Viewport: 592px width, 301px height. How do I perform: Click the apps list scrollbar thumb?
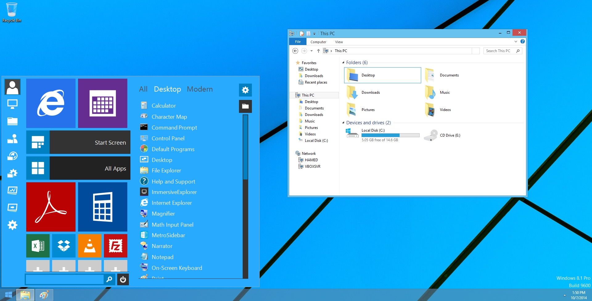pyautogui.click(x=245, y=147)
